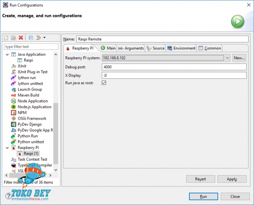Click the filter launch configurations icon
254x205 pixels.
38,38
